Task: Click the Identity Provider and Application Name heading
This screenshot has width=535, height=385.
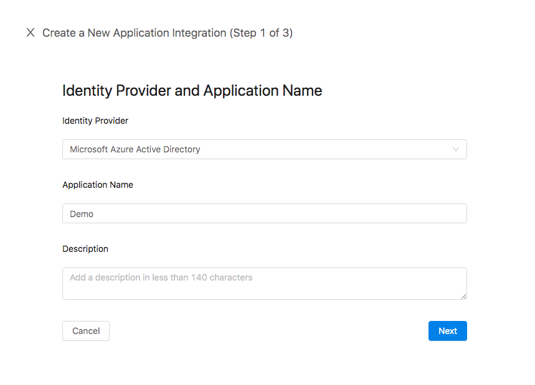Action: point(192,91)
